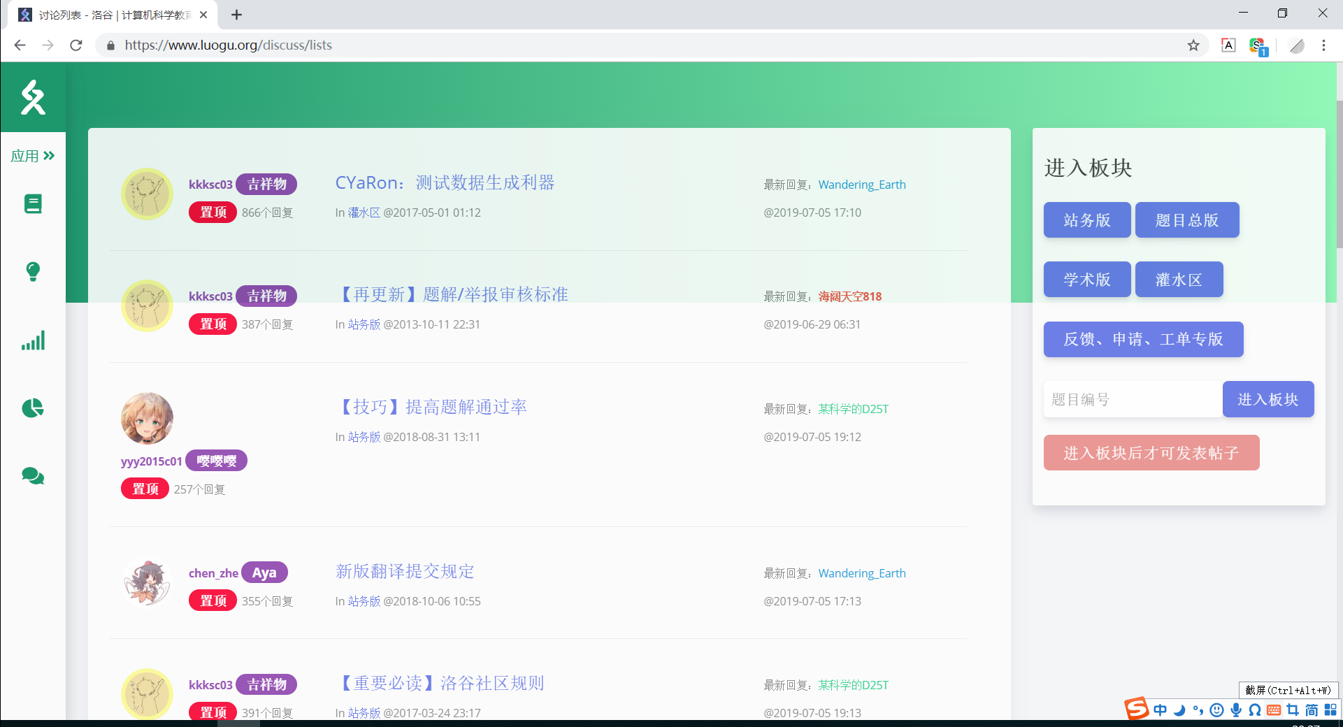
Task: Open the Sogou toolbox grid icon
Action: coord(1330,710)
